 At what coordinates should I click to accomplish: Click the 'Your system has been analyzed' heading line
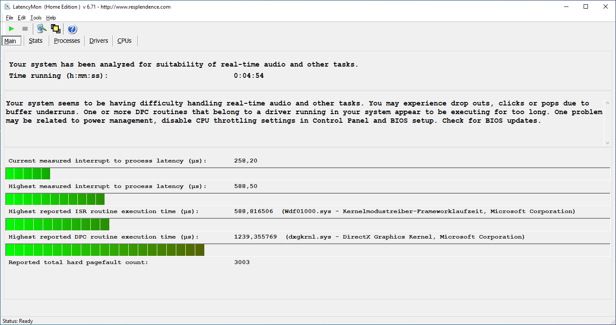tap(184, 64)
